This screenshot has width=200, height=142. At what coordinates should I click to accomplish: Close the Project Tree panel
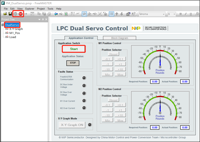pyautogui.click(x=46, y=19)
